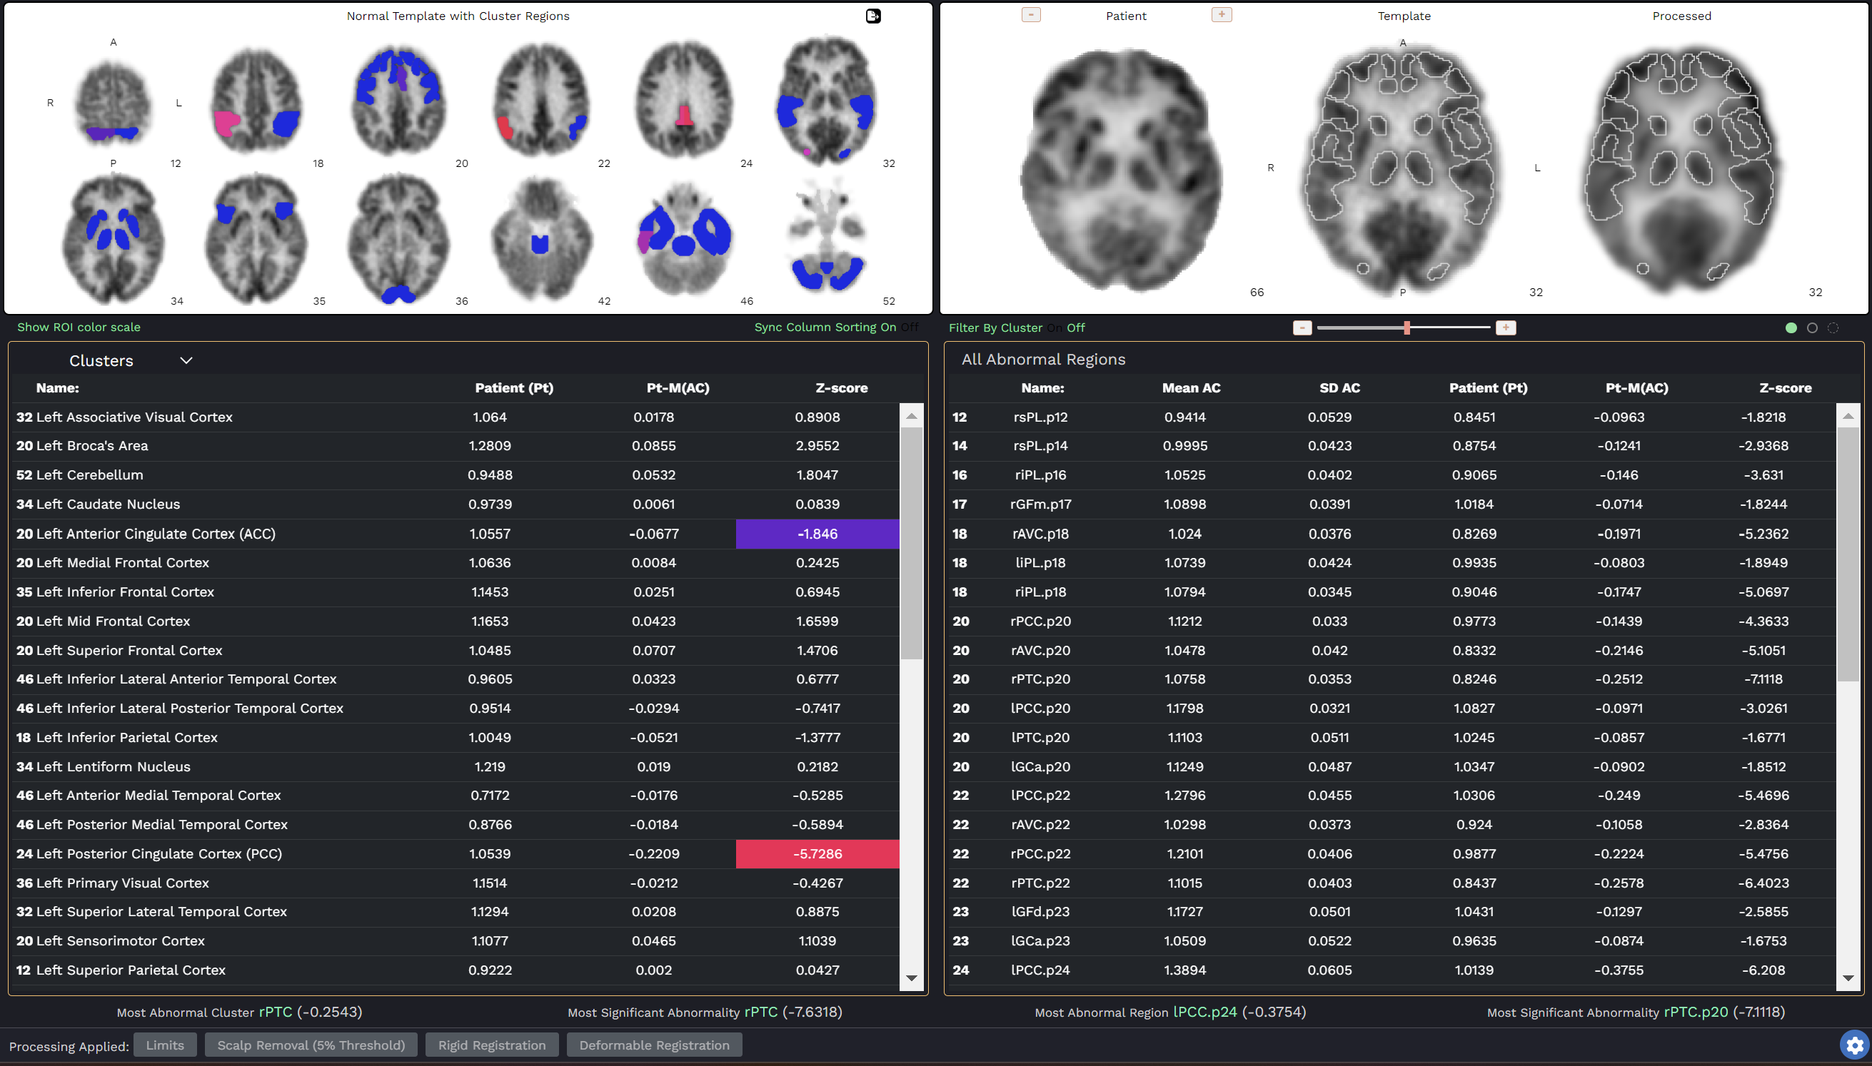Toggle Deformable Registration processing
This screenshot has width=1872, height=1066.
[x=654, y=1045]
